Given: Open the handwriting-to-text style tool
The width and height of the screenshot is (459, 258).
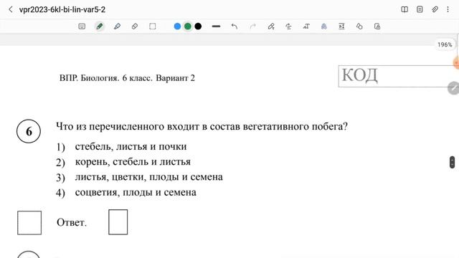Looking at the screenshot, I should 306,27.
